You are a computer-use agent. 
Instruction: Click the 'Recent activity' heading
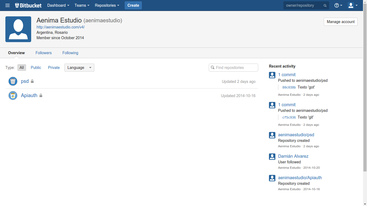282,66
